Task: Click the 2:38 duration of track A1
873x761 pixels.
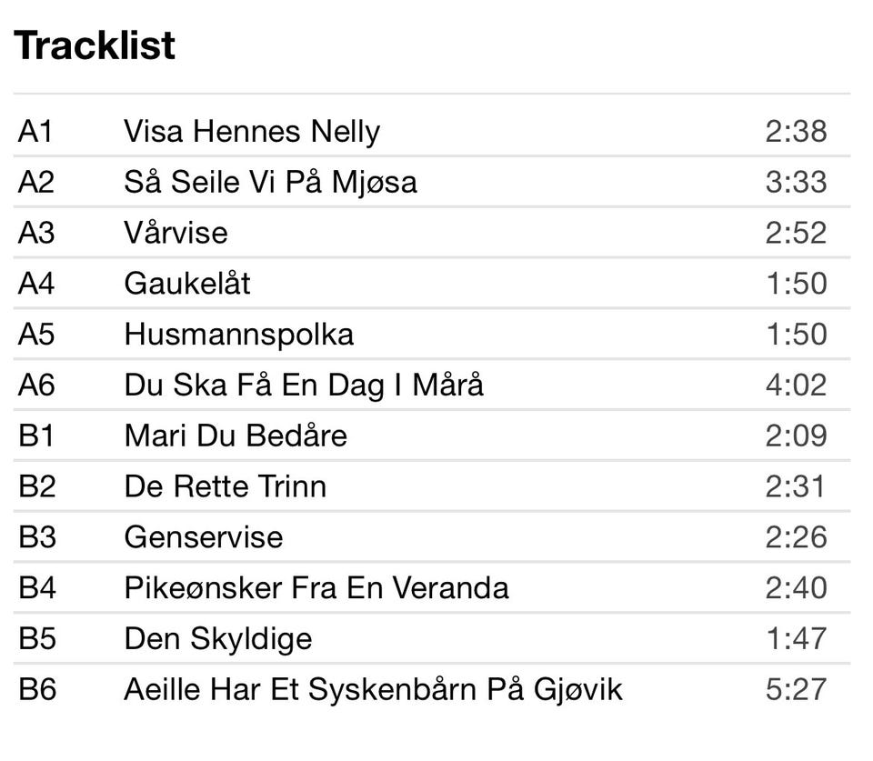Action: 796,132
